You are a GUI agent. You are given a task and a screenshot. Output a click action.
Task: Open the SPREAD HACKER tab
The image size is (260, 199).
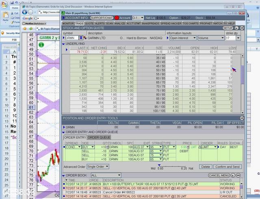(171, 24)
